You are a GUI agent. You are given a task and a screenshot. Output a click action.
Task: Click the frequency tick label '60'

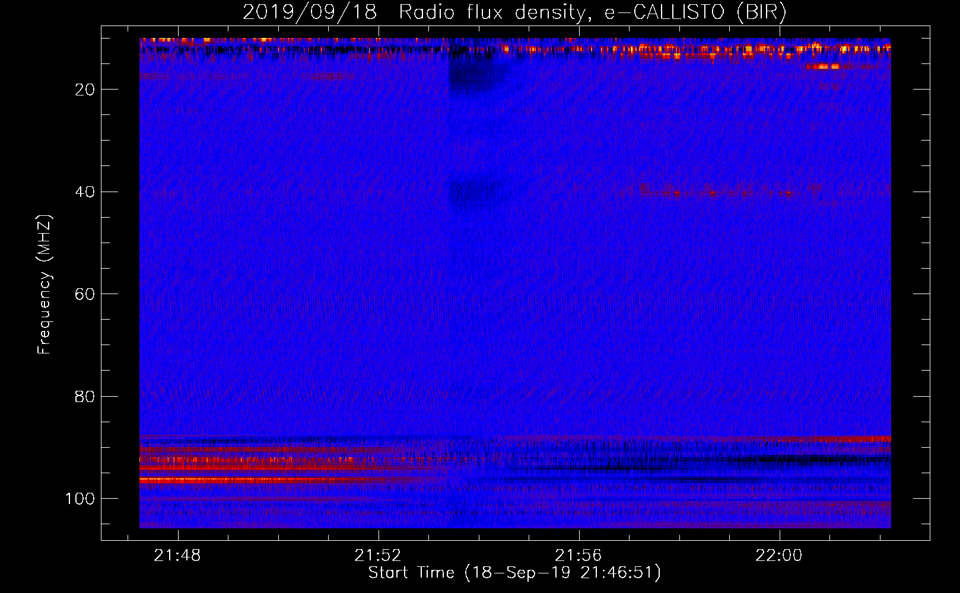85,294
